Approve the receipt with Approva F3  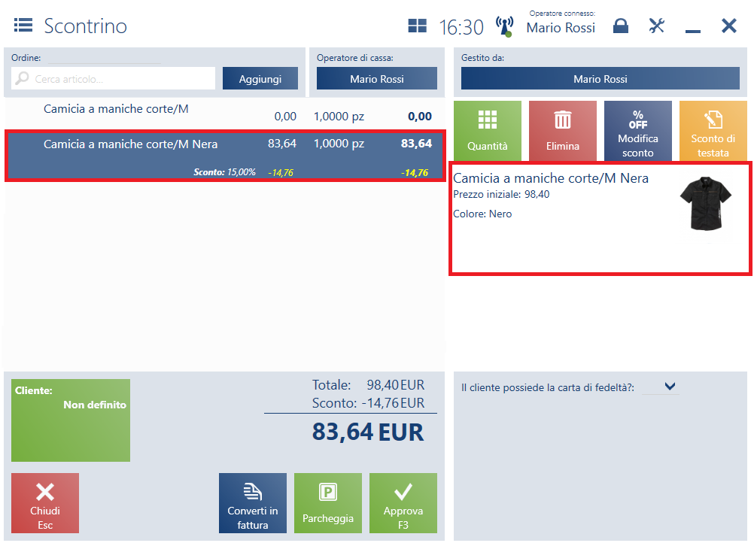point(403,503)
